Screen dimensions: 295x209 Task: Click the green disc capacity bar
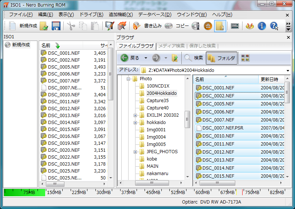24,193
